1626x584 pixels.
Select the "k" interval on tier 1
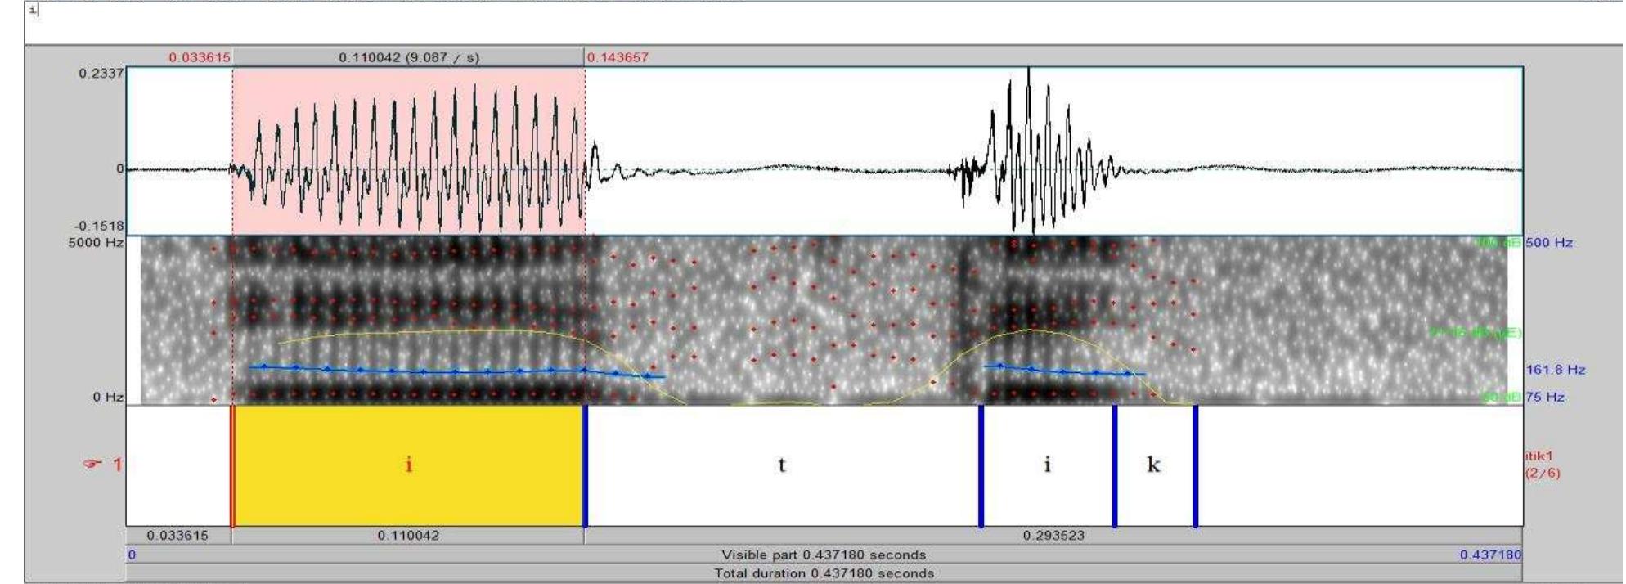point(1153,465)
